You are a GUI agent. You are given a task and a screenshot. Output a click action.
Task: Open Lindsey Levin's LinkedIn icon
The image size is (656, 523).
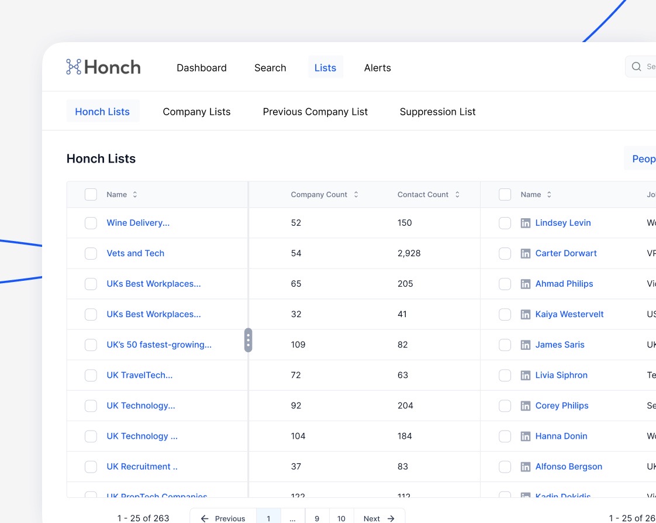(526, 223)
